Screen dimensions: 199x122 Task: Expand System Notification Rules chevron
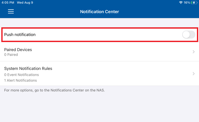click(x=194, y=74)
